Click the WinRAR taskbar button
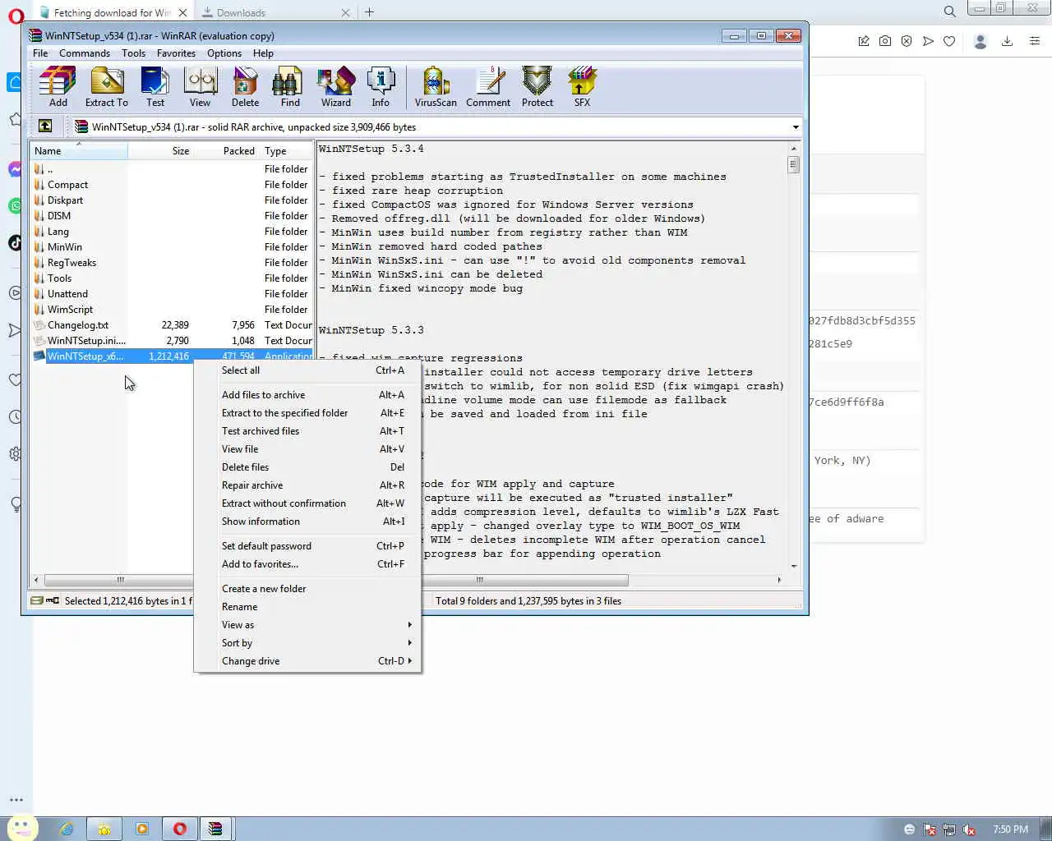 [215, 829]
